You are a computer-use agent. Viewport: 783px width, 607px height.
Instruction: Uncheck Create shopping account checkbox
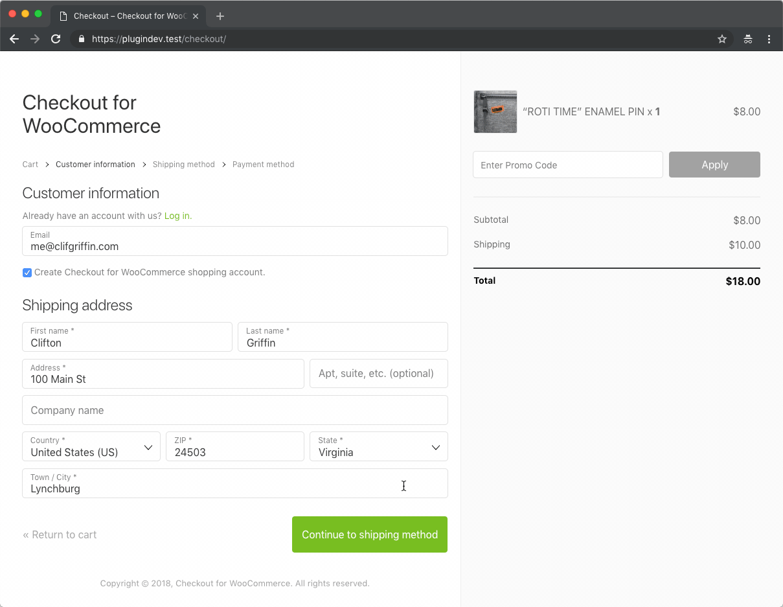coord(27,273)
